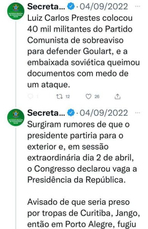Image resolution: width=148 pixels, height=229 pixels.
Task: Click the first tweet's Secreta... account name
Action: [x=46, y=6]
